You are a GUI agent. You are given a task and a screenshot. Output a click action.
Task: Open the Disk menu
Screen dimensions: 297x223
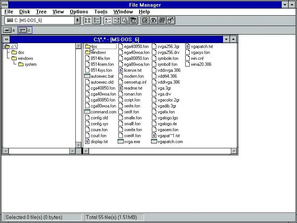coord(25,12)
